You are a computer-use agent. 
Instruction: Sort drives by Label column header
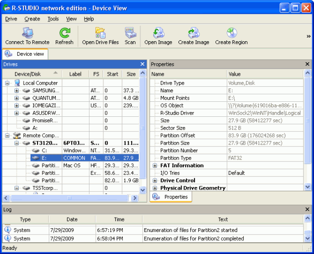(76, 74)
